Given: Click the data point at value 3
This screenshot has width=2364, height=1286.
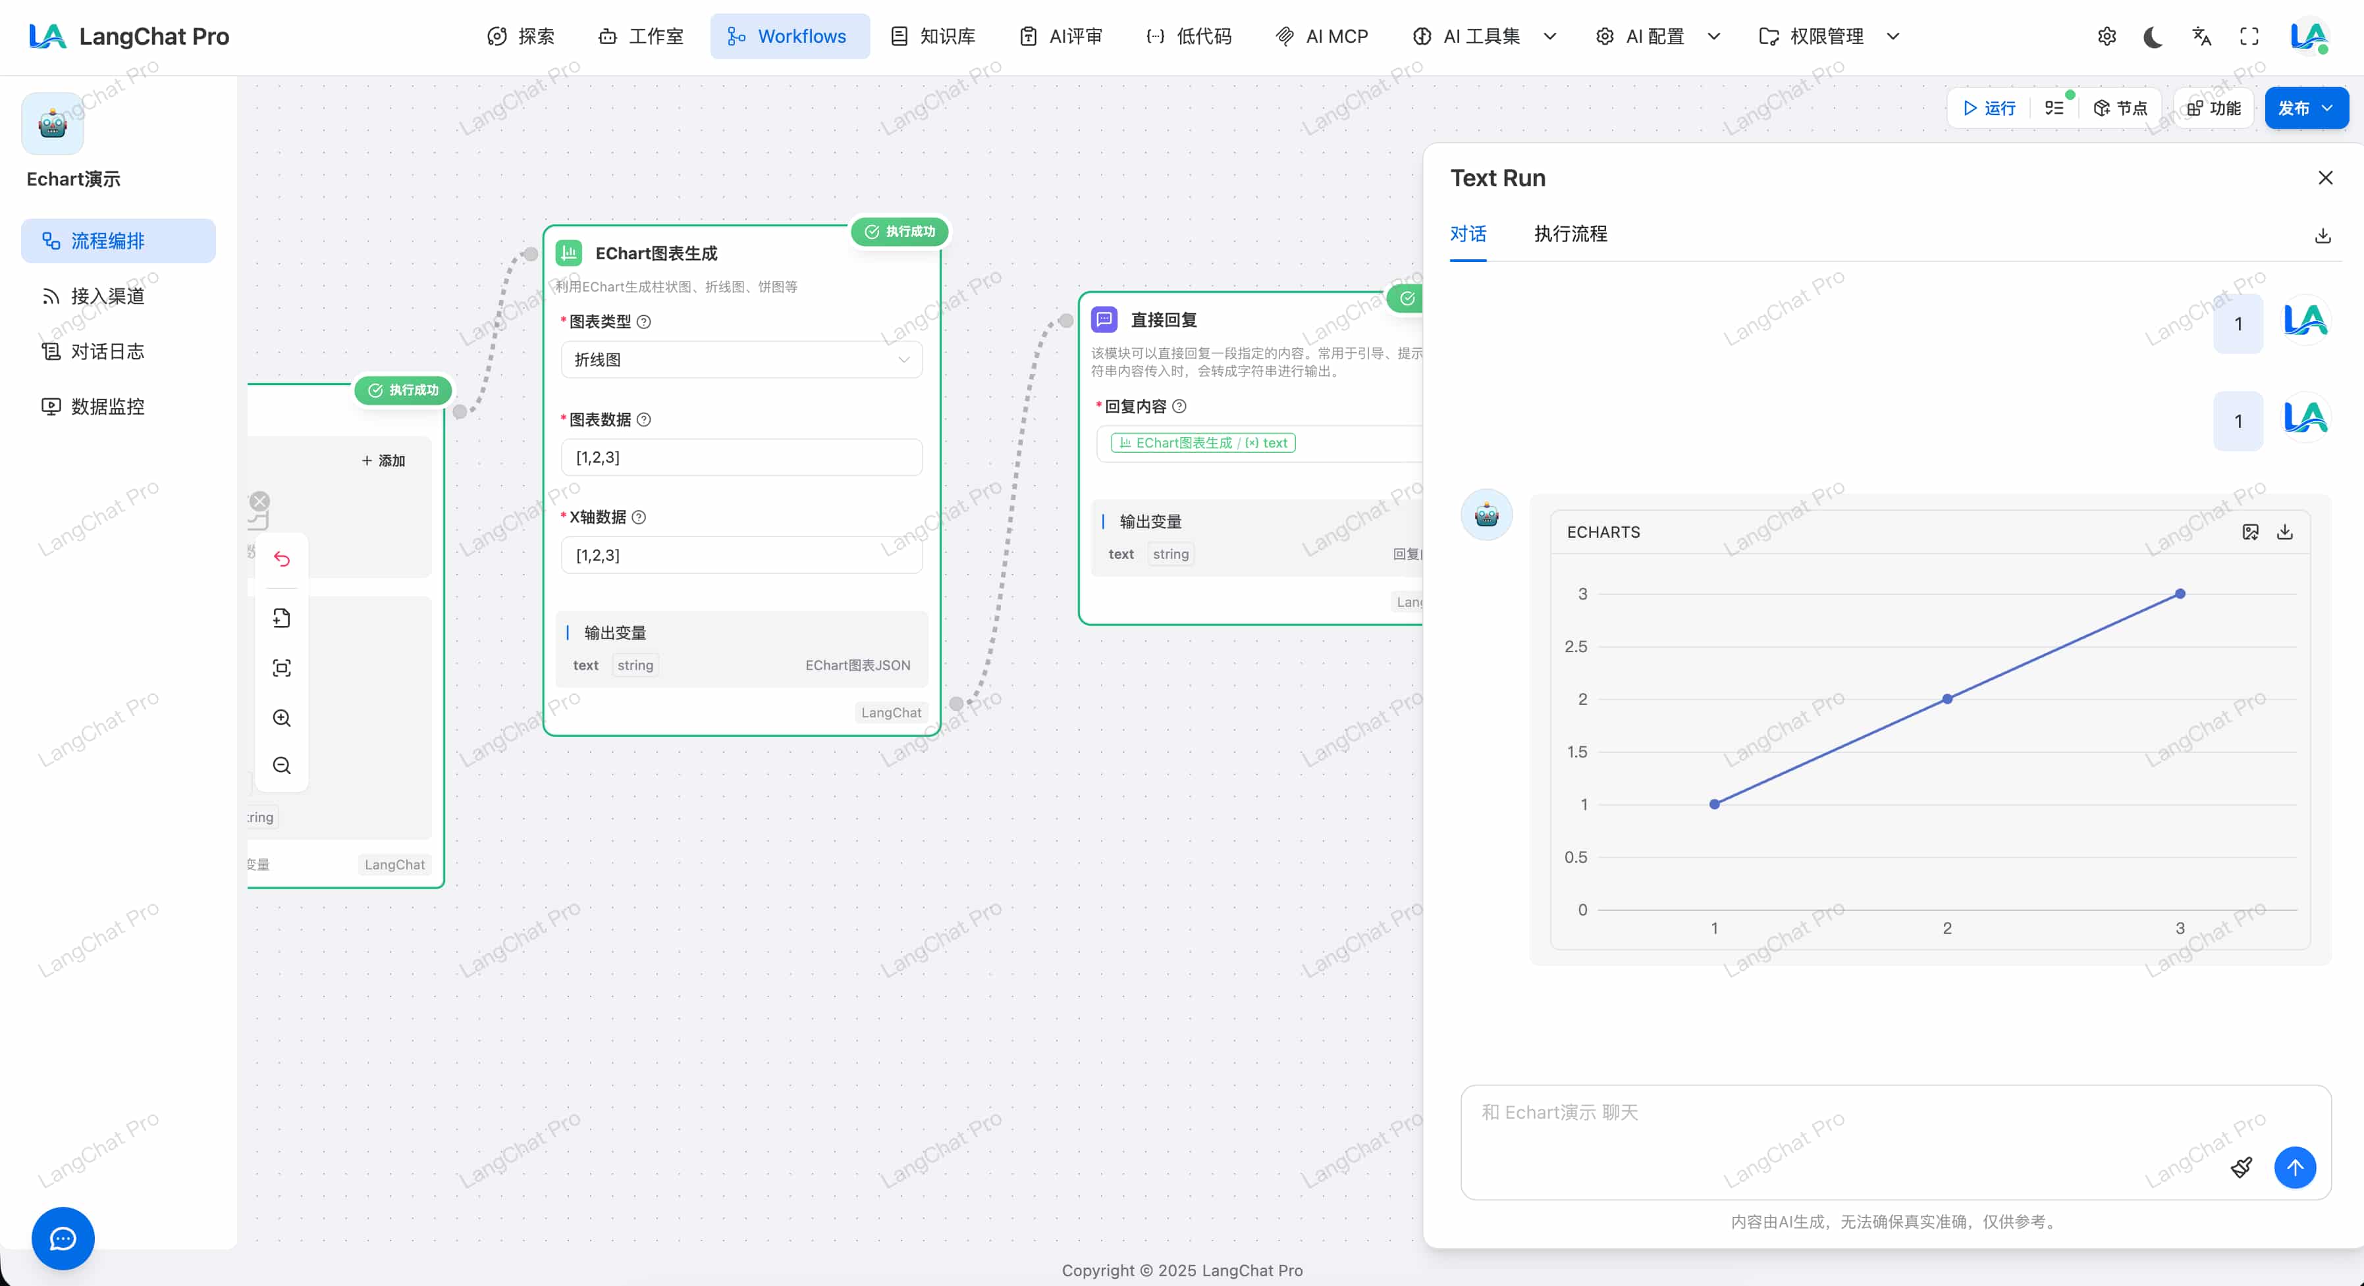Looking at the screenshot, I should point(2180,594).
